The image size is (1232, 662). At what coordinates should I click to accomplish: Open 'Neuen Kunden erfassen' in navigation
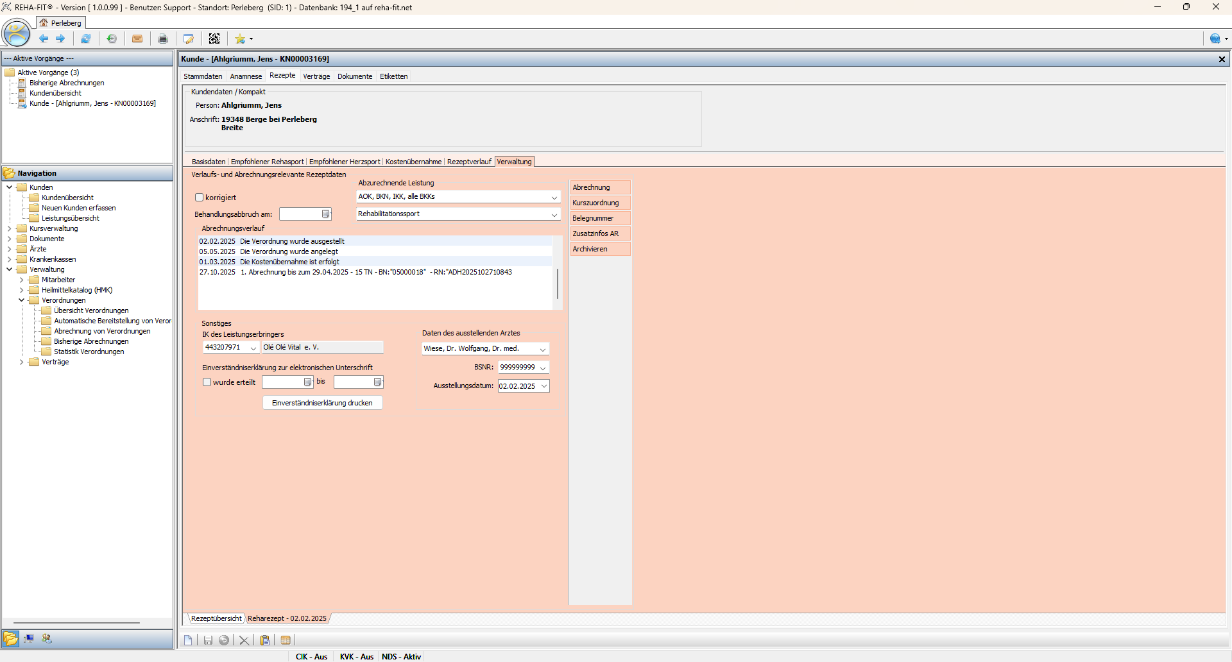pos(78,208)
